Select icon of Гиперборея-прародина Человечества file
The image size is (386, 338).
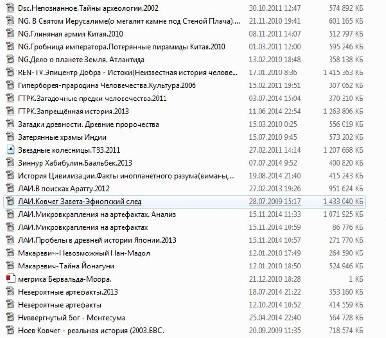[x=10, y=85]
